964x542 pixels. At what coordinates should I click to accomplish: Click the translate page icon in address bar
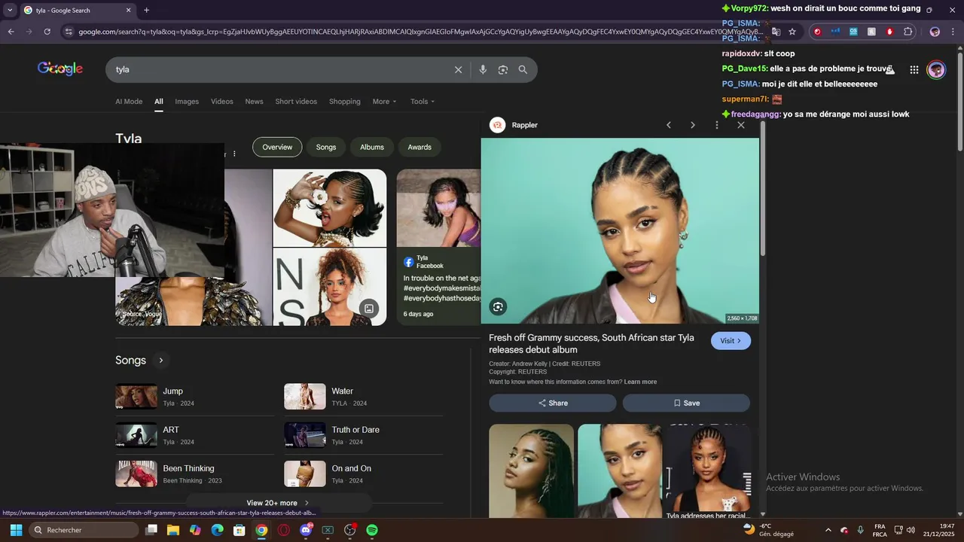pyautogui.click(x=776, y=32)
